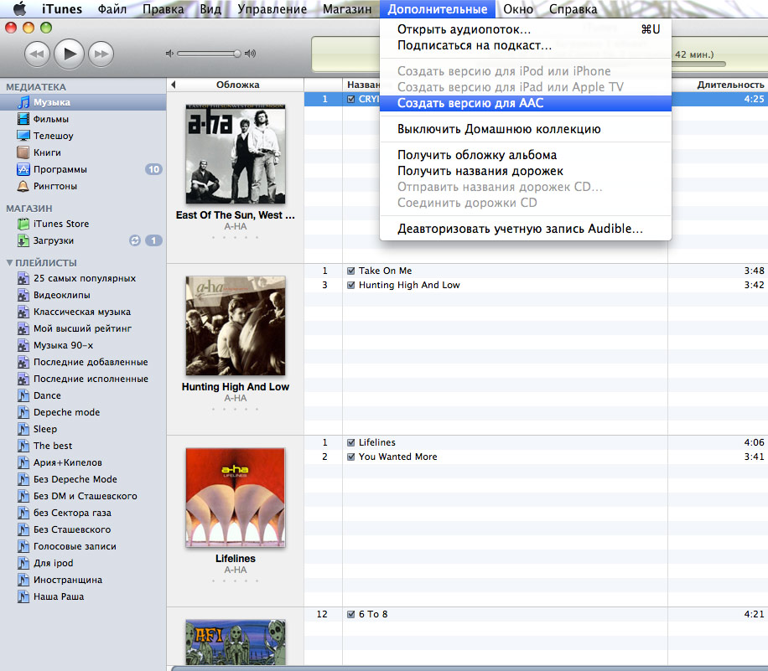
Task: Click the track progress bar in the display
Action: pyautogui.click(x=698, y=65)
